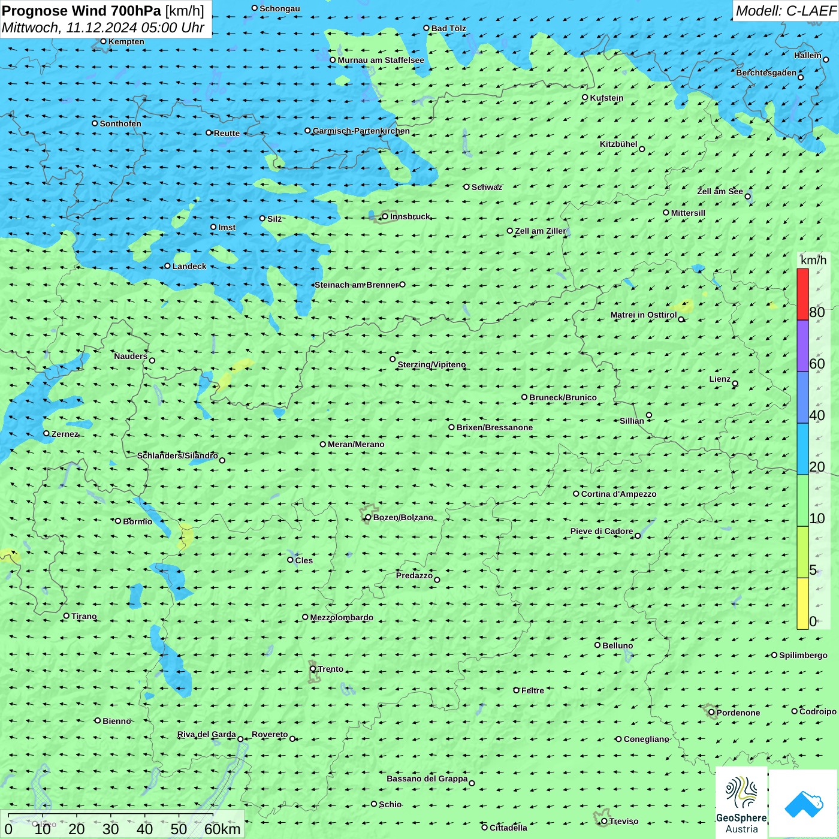
Task: Click the 'Predazzo' label
Action: pyautogui.click(x=414, y=575)
